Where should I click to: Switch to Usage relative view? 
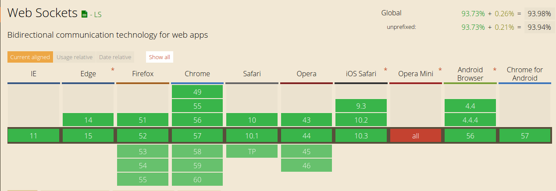coord(75,57)
